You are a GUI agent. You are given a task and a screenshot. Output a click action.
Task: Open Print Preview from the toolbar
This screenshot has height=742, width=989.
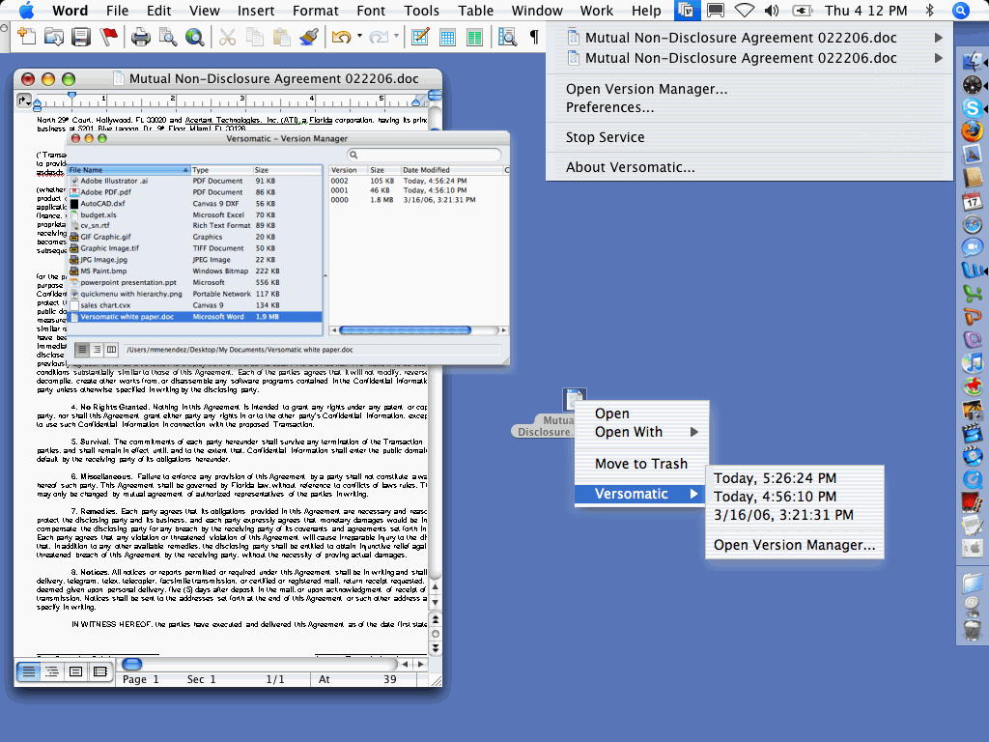(168, 38)
